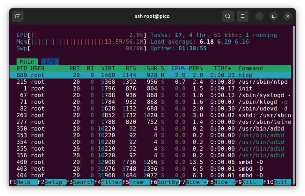Select the smbd -D row PID 400

click(x=150, y=162)
